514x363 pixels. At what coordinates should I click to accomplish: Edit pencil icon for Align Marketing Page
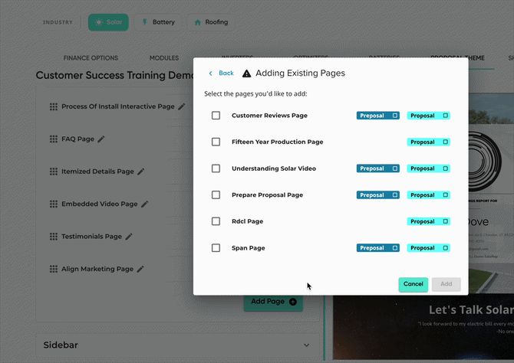(x=140, y=269)
